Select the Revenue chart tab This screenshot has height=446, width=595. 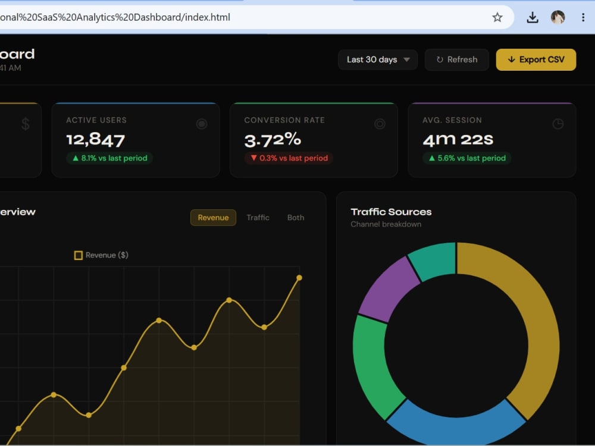[213, 218]
